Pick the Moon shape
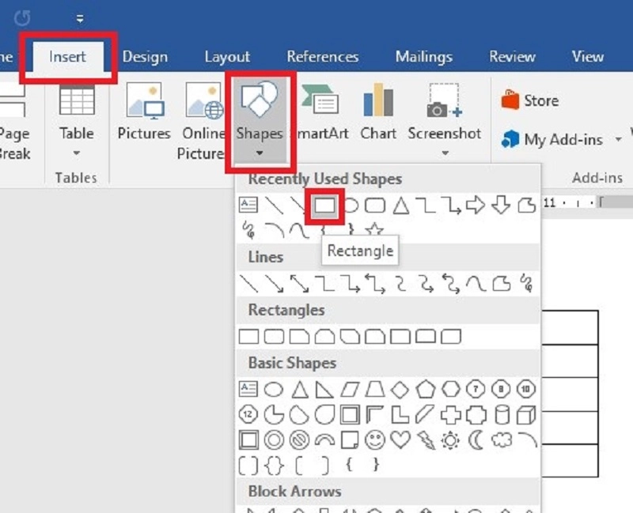The width and height of the screenshot is (633, 513). (x=474, y=439)
